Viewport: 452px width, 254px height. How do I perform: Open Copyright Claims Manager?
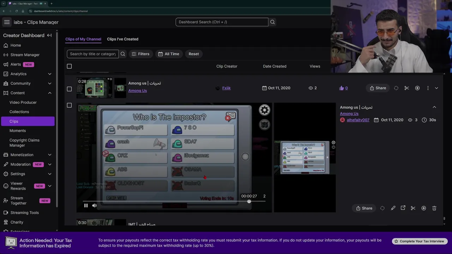(x=24, y=143)
